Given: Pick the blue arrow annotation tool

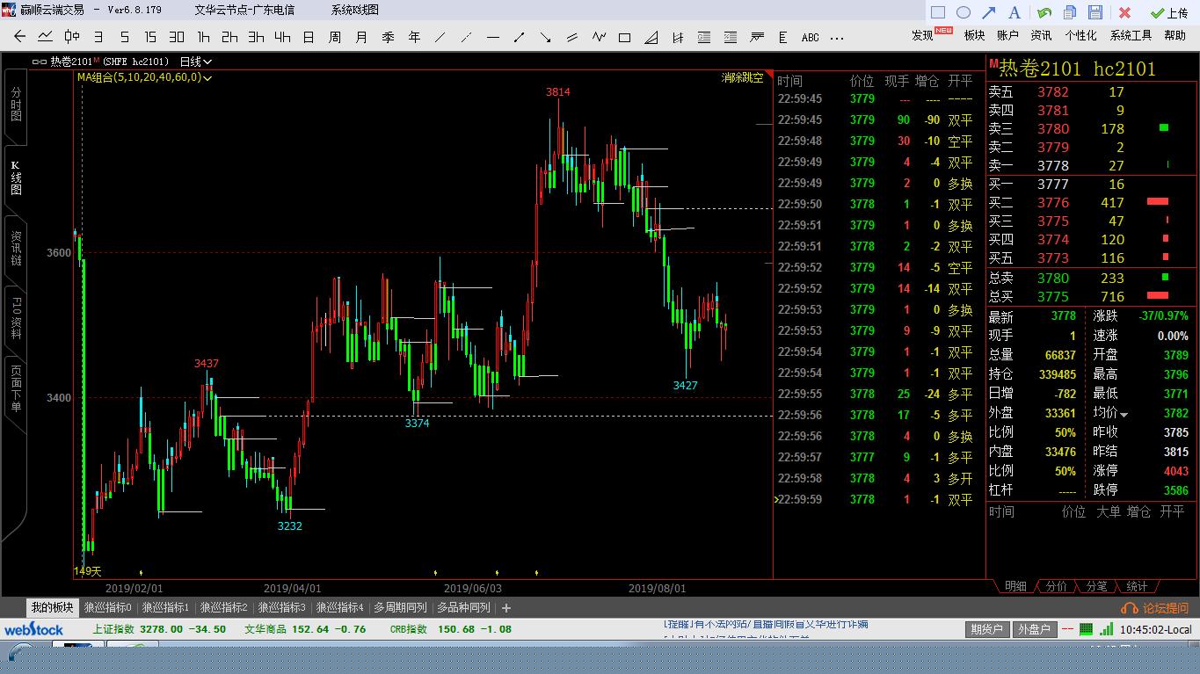Looking at the screenshot, I should pyautogui.click(x=988, y=12).
